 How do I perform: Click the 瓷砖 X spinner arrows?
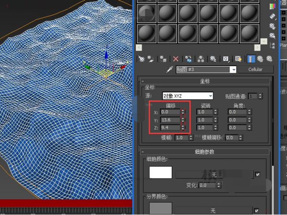(215, 112)
